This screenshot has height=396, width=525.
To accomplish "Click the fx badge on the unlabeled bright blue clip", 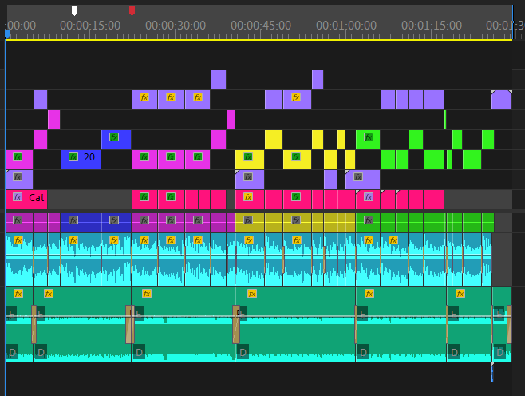I will click(x=114, y=137).
